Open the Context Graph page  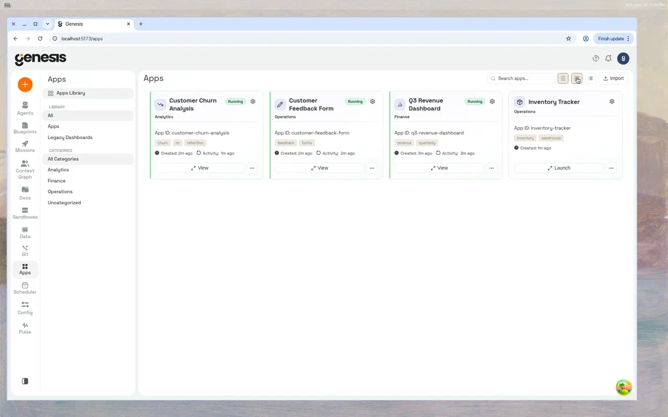[25, 170]
